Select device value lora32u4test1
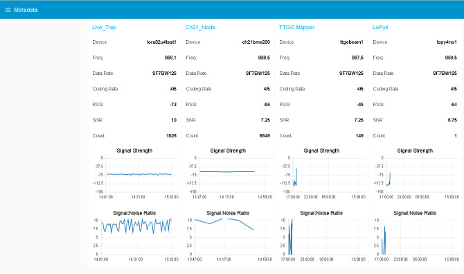 tap(161, 42)
